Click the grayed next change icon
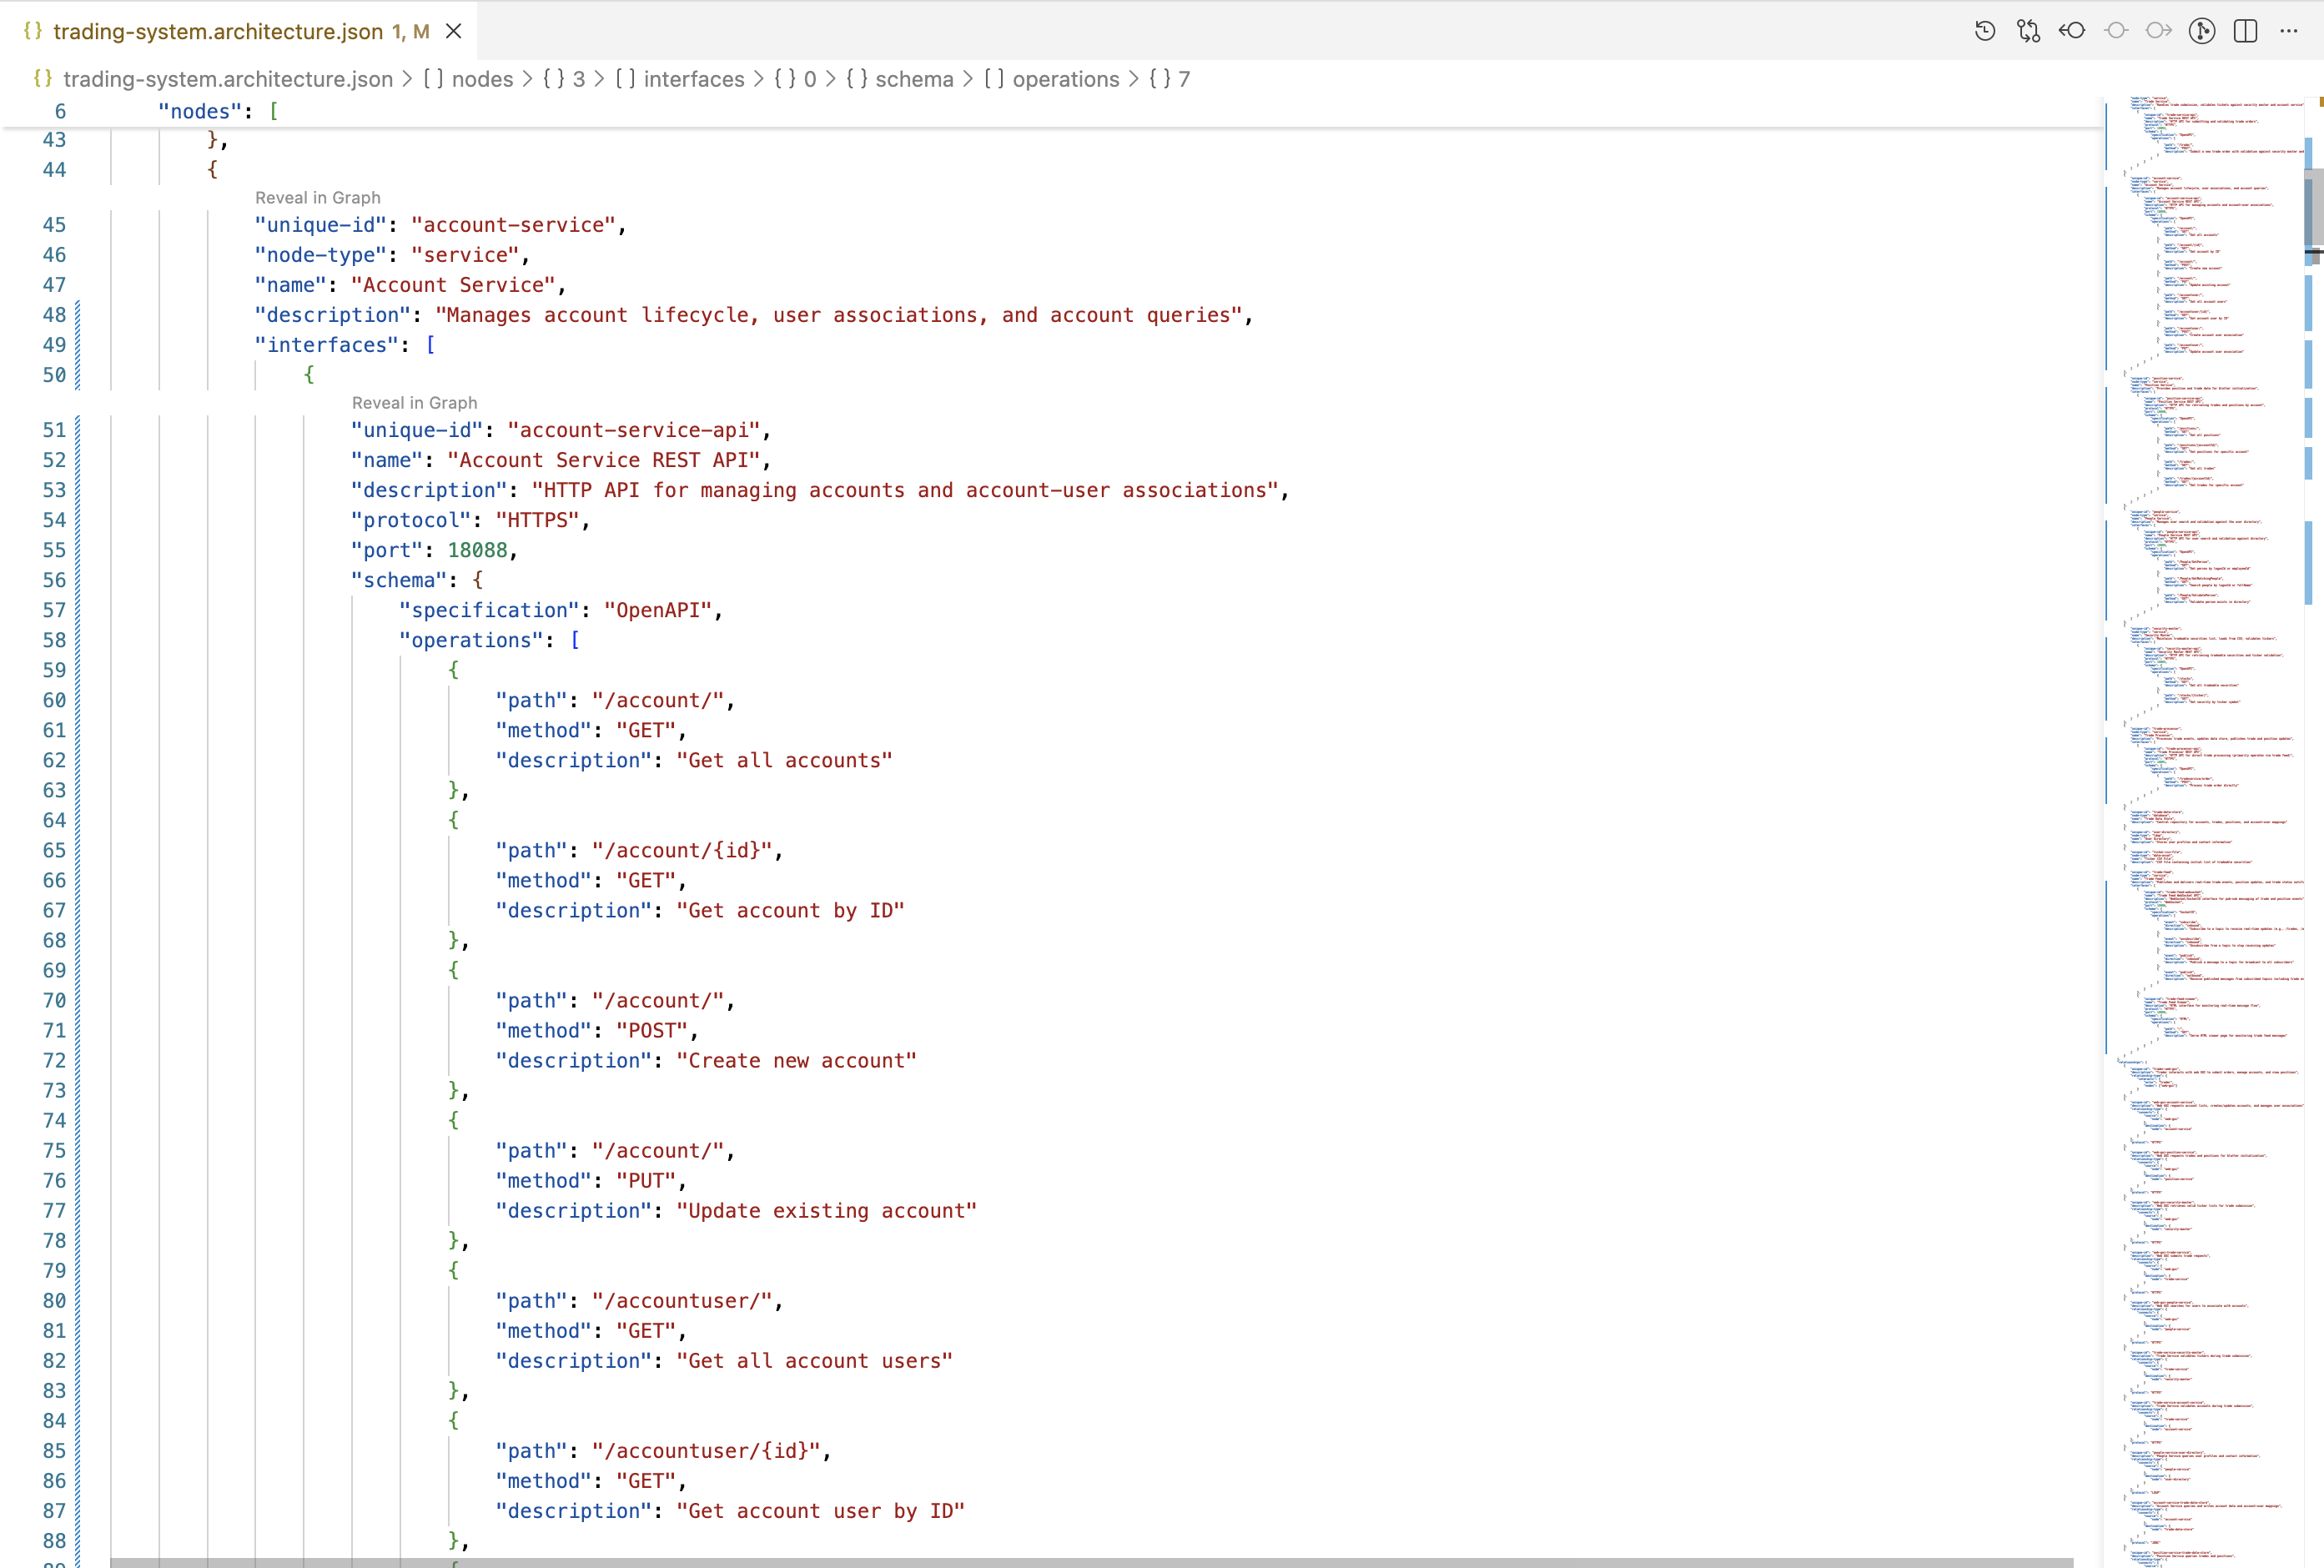2324x1568 pixels. (2159, 31)
